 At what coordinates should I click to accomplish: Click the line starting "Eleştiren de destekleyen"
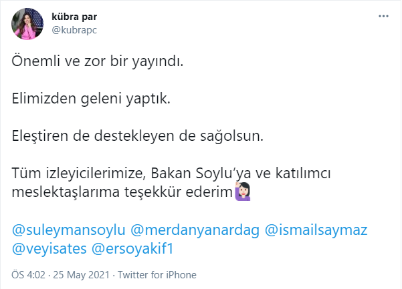139,137
